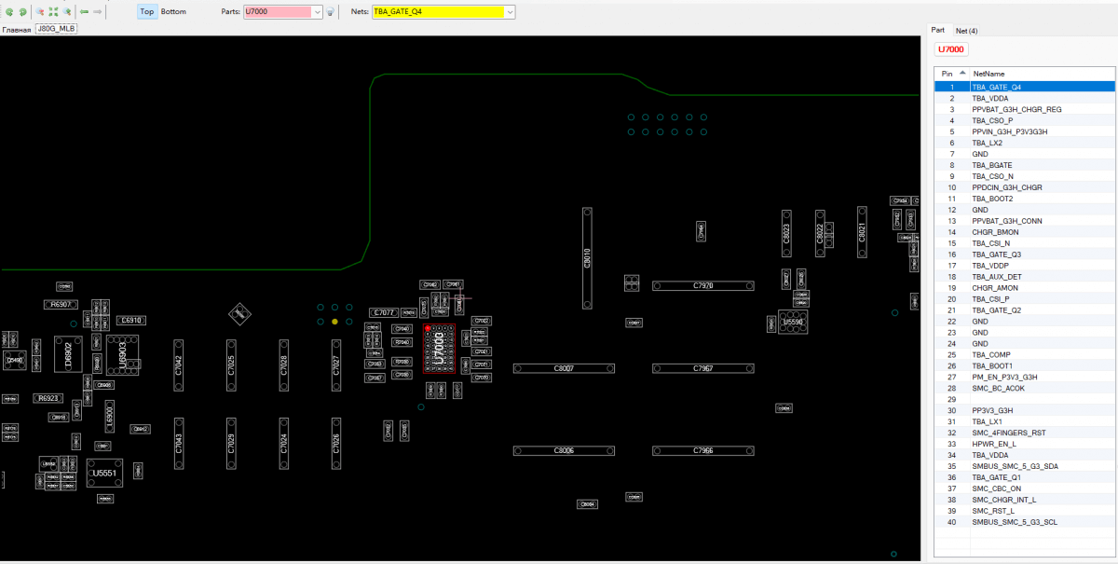Click the D6902 component on board
The image size is (1118, 564).
68,354
